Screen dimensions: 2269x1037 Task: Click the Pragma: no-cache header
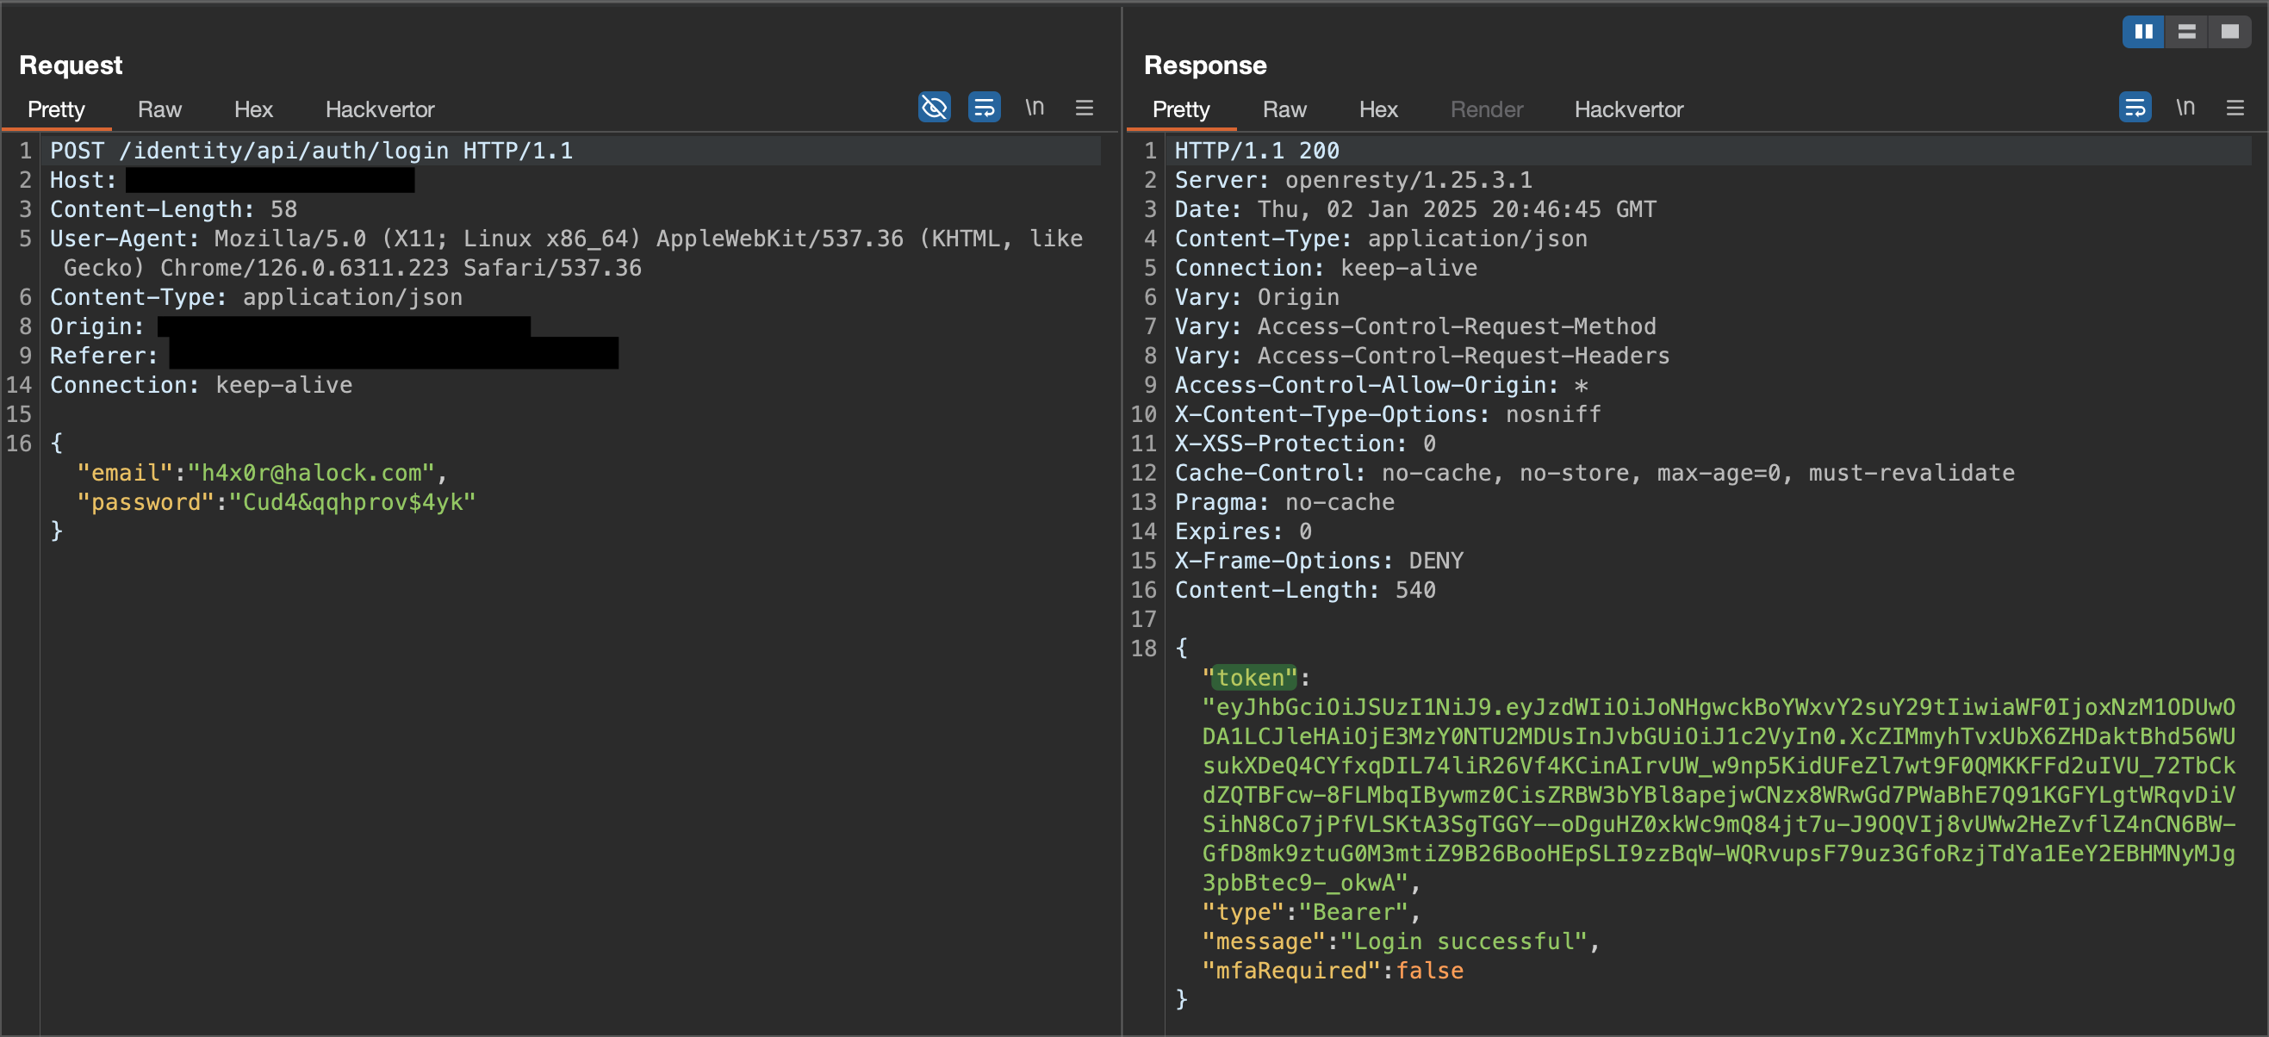(x=1284, y=502)
